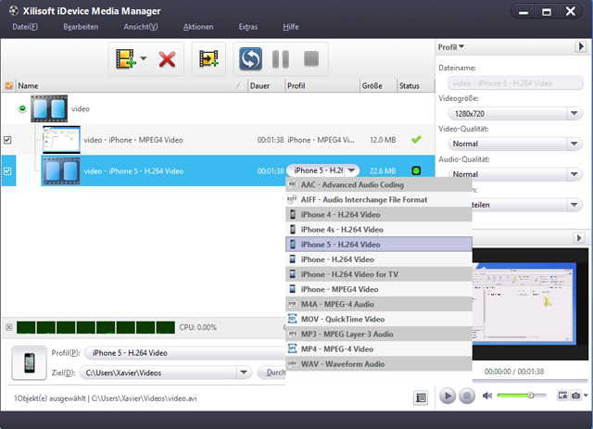Open the Extras menu
The height and width of the screenshot is (429, 593).
tap(247, 27)
